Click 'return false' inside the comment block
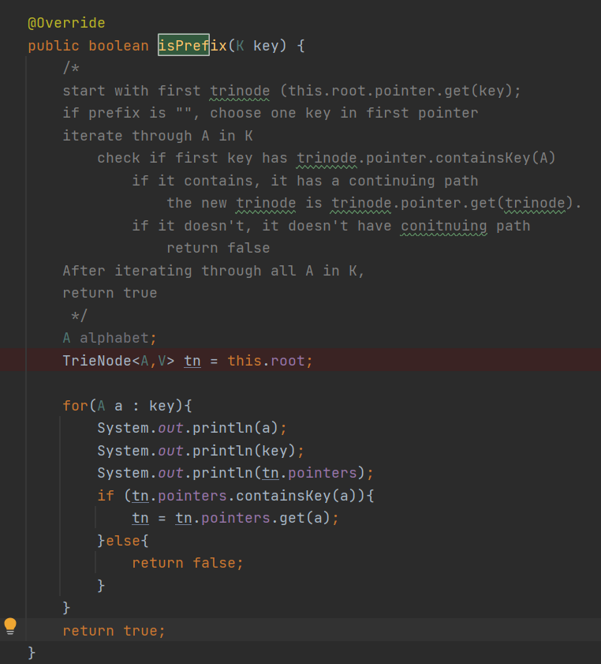 pos(218,248)
